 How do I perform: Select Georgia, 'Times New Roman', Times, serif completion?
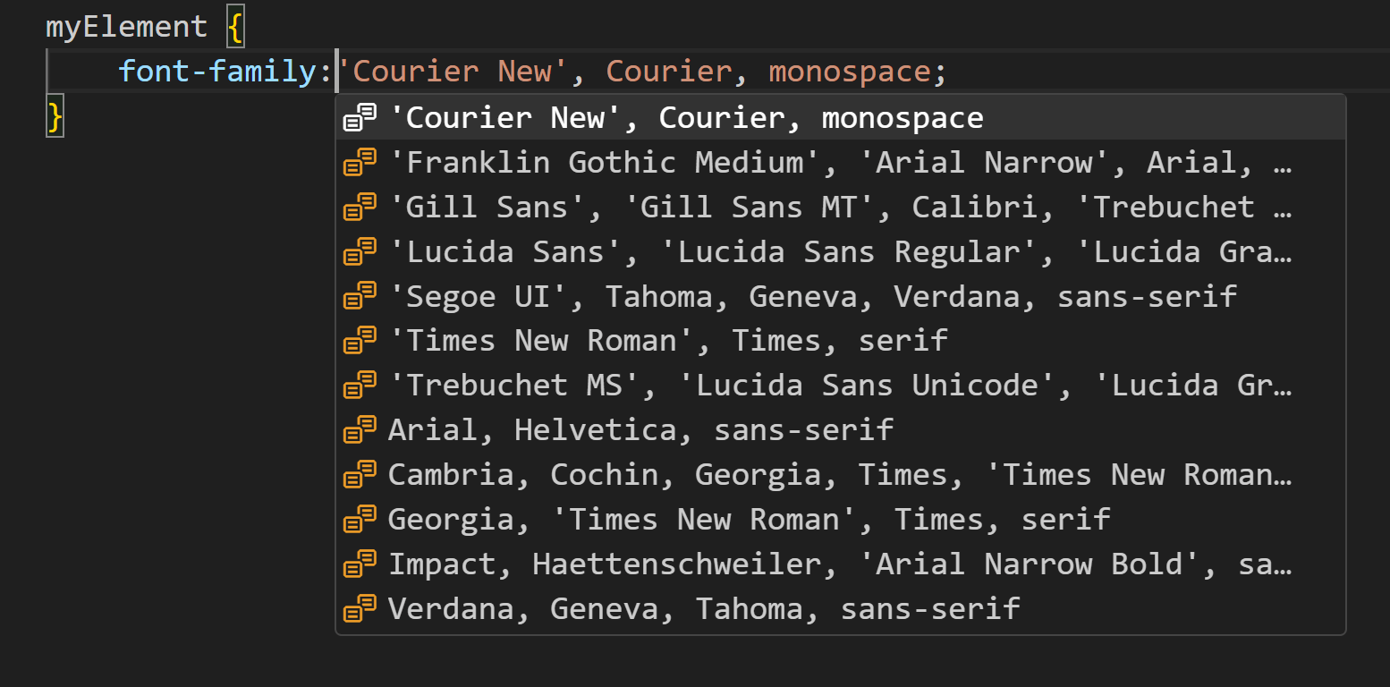coord(840,520)
